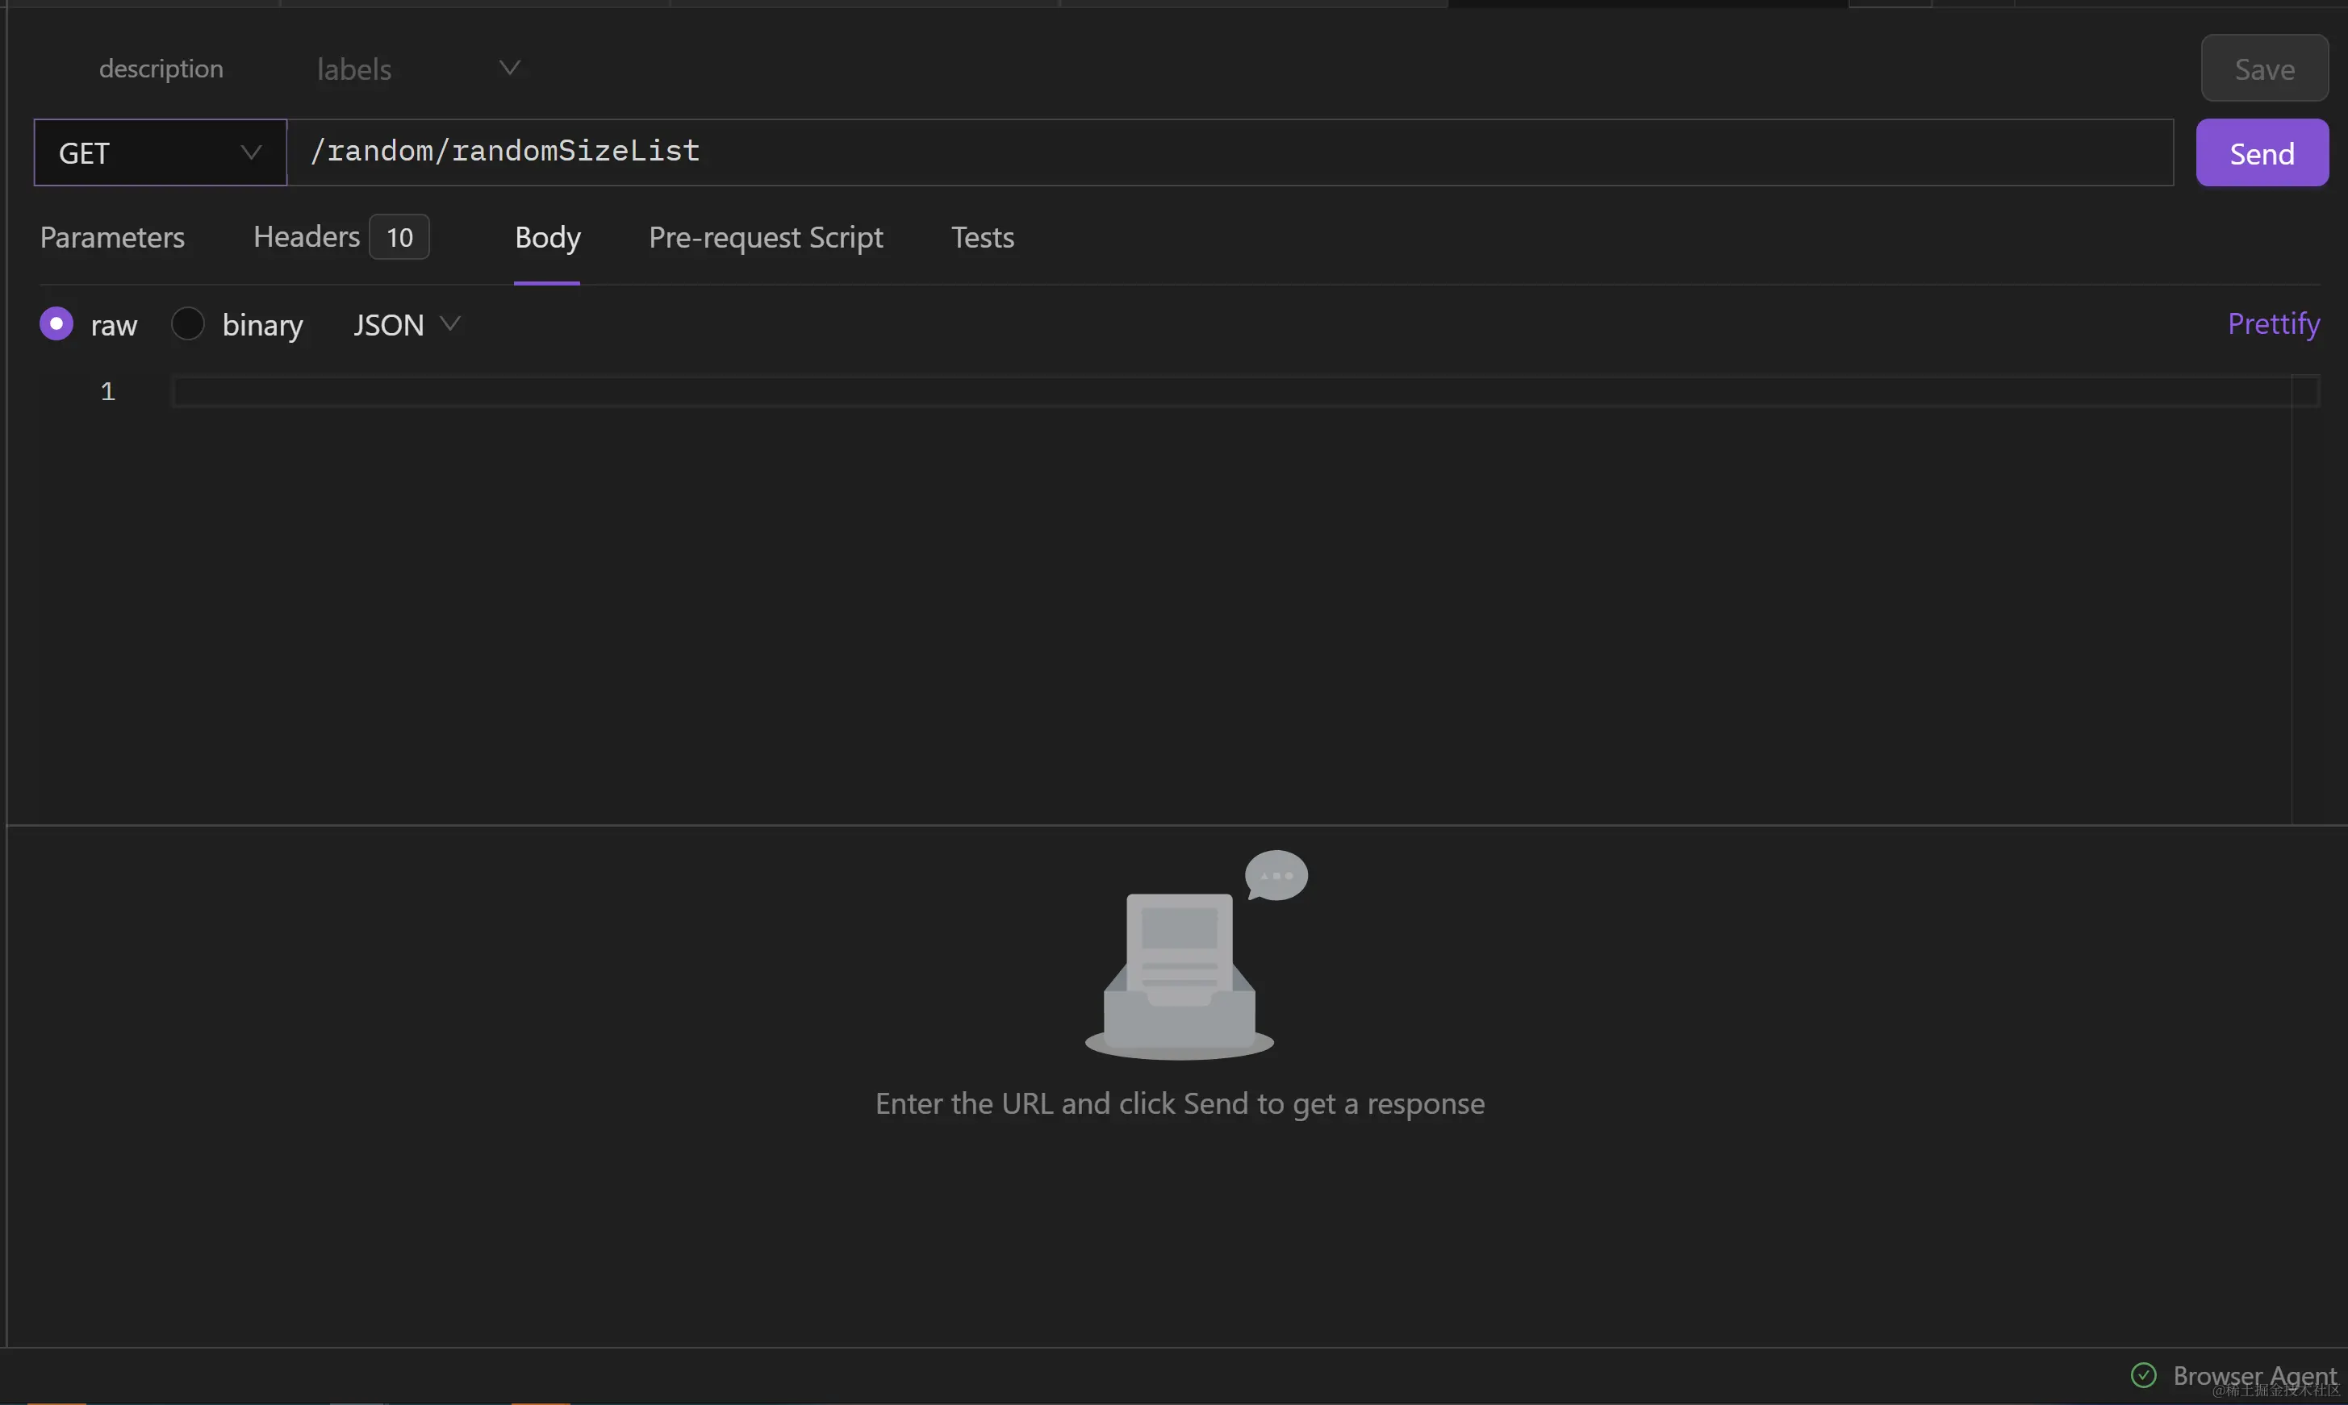
Task: Select the raw body radio button
Action: [56, 323]
